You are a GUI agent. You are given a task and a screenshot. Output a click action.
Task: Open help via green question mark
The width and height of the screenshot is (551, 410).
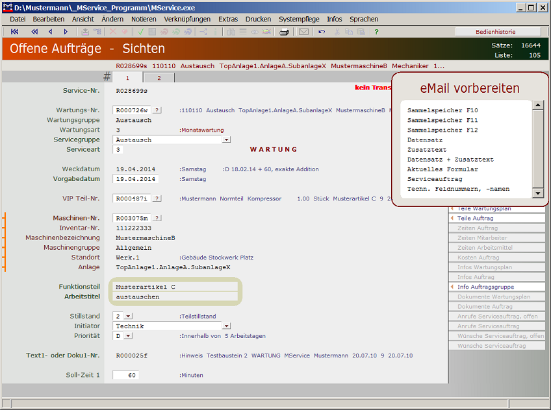tap(376, 32)
